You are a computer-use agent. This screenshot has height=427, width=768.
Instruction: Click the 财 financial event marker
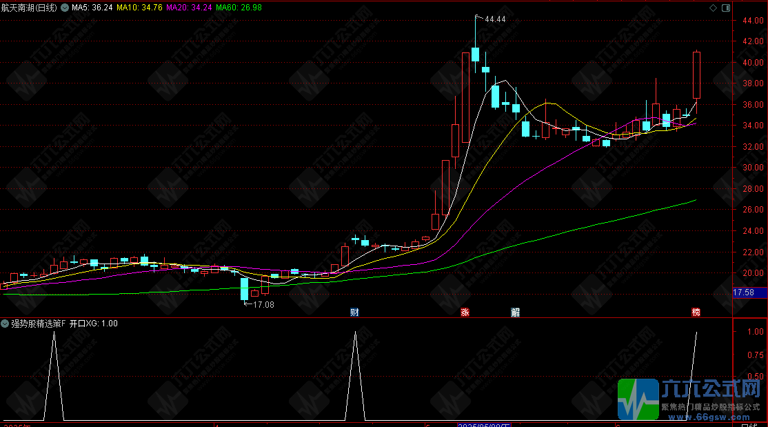(355, 312)
